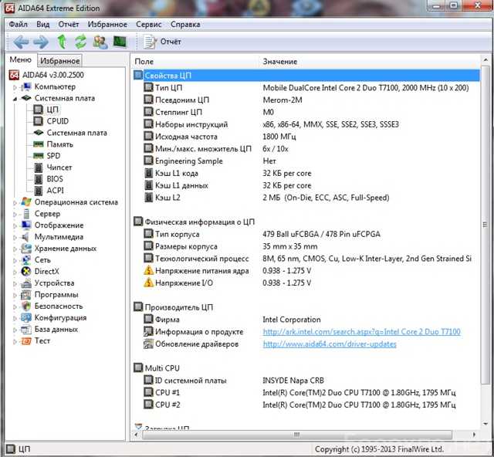The height and width of the screenshot is (457, 494).
Task: Select CPUID in the tree
Action: 57,121
